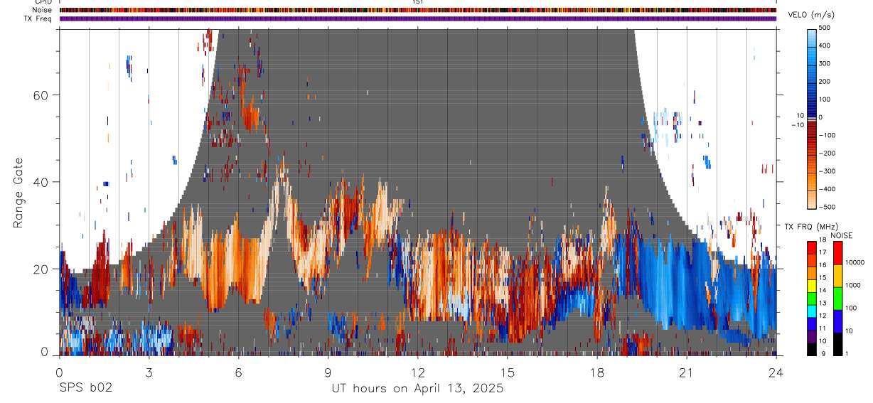Click the x-axis tick label '9'
This screenshot has height=403, width=873.
click(x=328, y=372)
